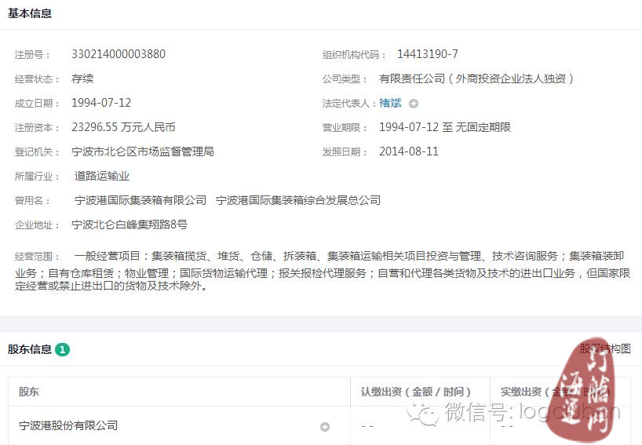Click the green shareholder count badge
This screenshot has width=642, height=445.
62,349
